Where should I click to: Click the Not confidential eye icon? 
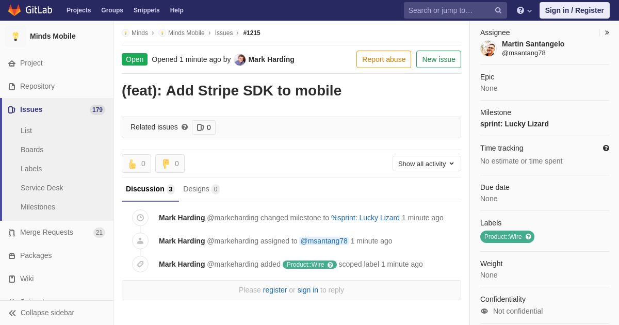pyautogui.click(x=484, y=311)
